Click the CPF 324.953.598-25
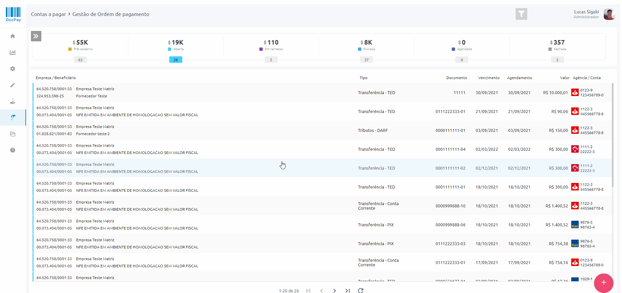The image size is (622, 293). (50, 96)
